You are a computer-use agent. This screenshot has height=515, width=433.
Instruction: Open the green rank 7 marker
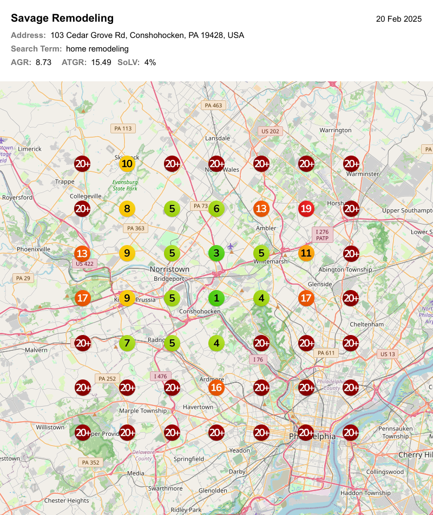pos(127,343)
